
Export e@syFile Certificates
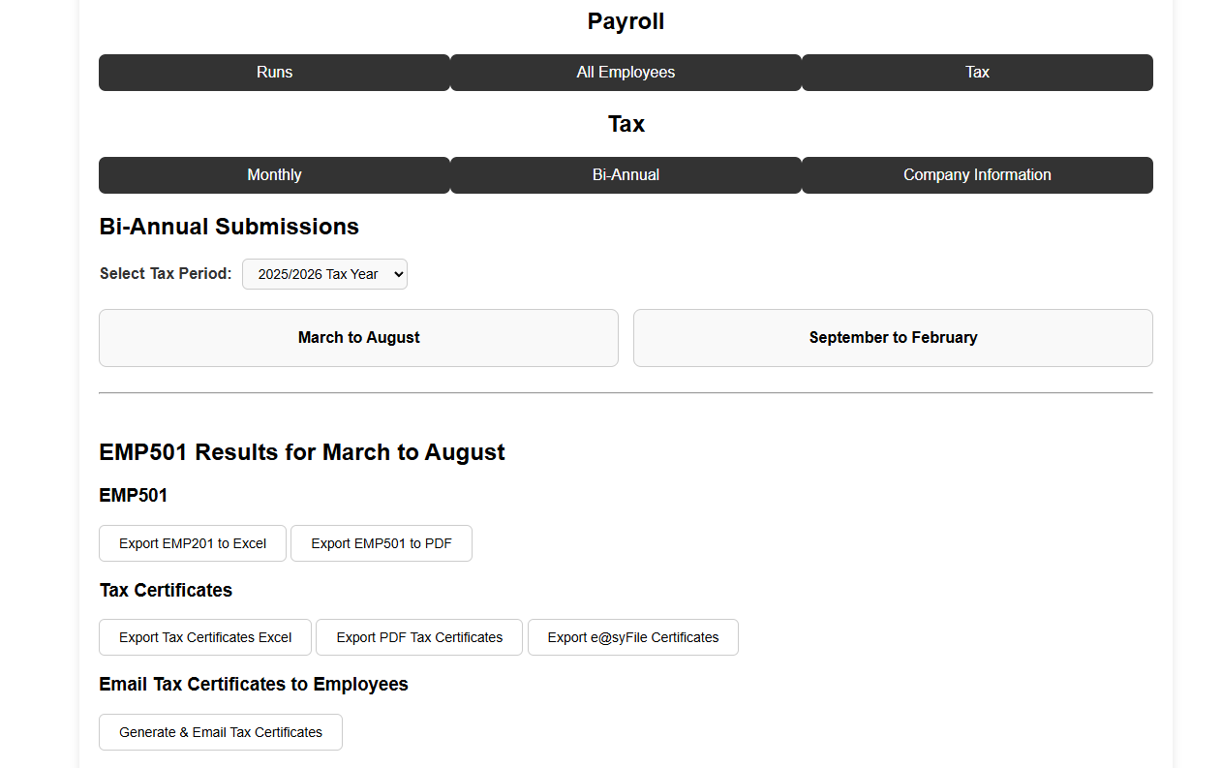point(632,637)
